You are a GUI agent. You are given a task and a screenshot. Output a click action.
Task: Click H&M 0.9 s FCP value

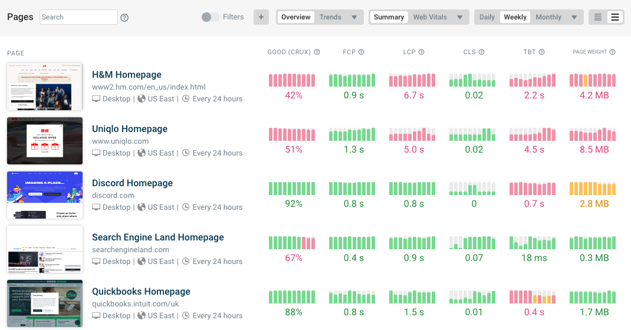353,95
